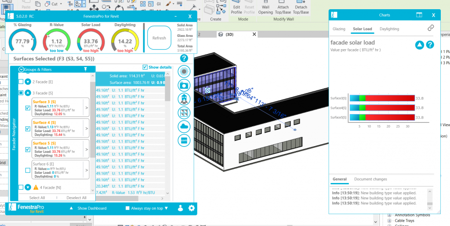The height and width of the screenshot is (226, 450).
Task: Collapse the 3 Facade [S] group
Action: point(28,93)
